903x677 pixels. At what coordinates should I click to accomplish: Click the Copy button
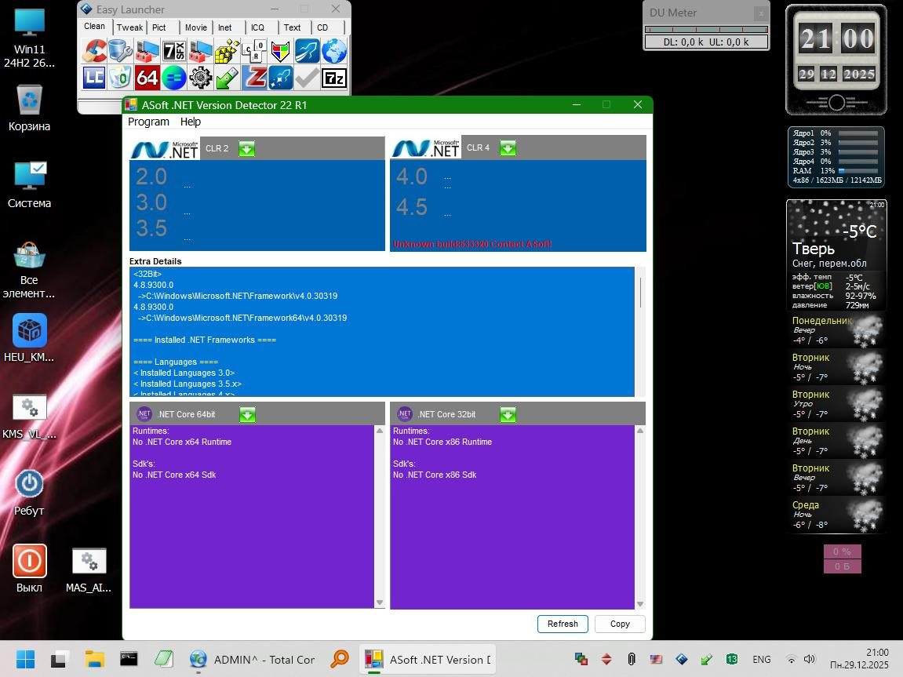[620, 624]
